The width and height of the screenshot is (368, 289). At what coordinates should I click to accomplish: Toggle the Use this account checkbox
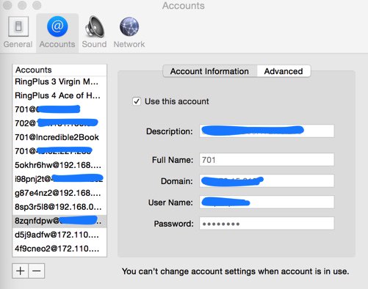137,101
